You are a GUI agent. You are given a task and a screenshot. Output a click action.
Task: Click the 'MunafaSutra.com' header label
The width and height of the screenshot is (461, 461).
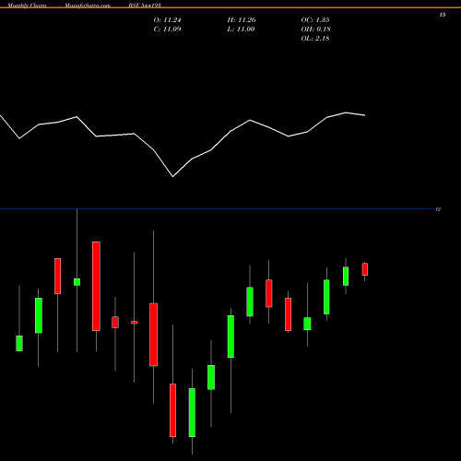pyautogui.click(x=88, y=6)
